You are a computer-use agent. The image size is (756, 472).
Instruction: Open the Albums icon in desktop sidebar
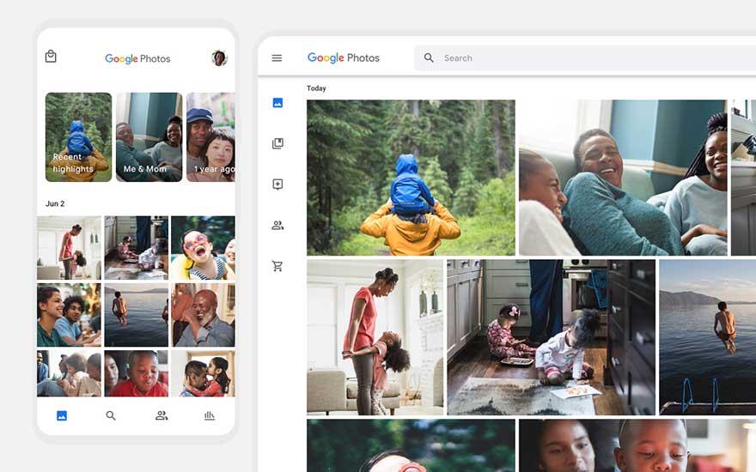[277, 143]
